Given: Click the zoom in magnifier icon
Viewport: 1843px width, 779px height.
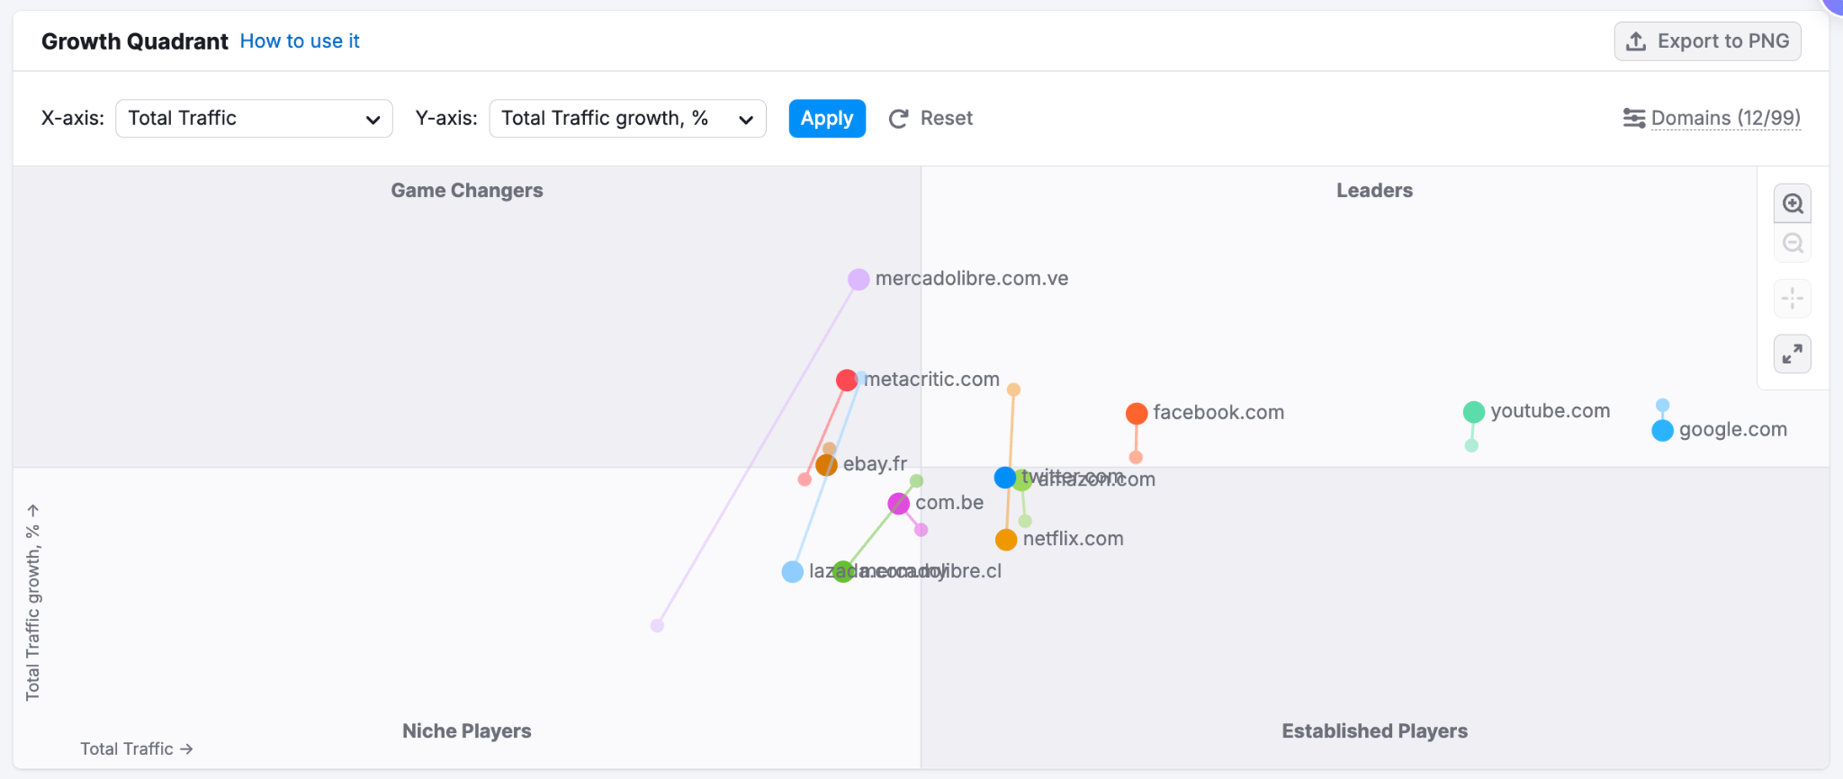Looking at the screenshot, I should [x=1793, y=203].
